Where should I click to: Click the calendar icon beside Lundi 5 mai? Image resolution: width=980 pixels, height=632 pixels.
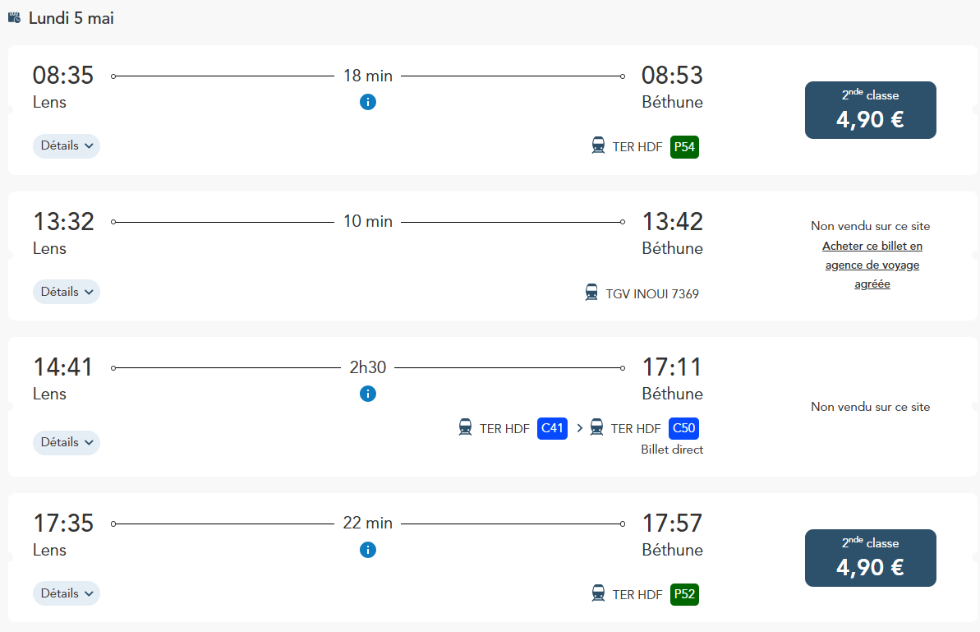click(x=14, y=17)
